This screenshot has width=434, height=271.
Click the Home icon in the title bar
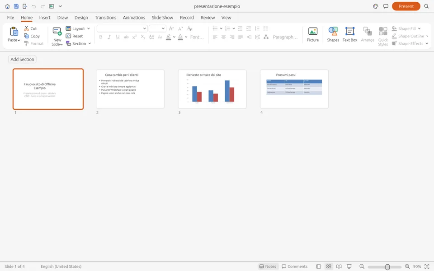(x=8, y=6)
